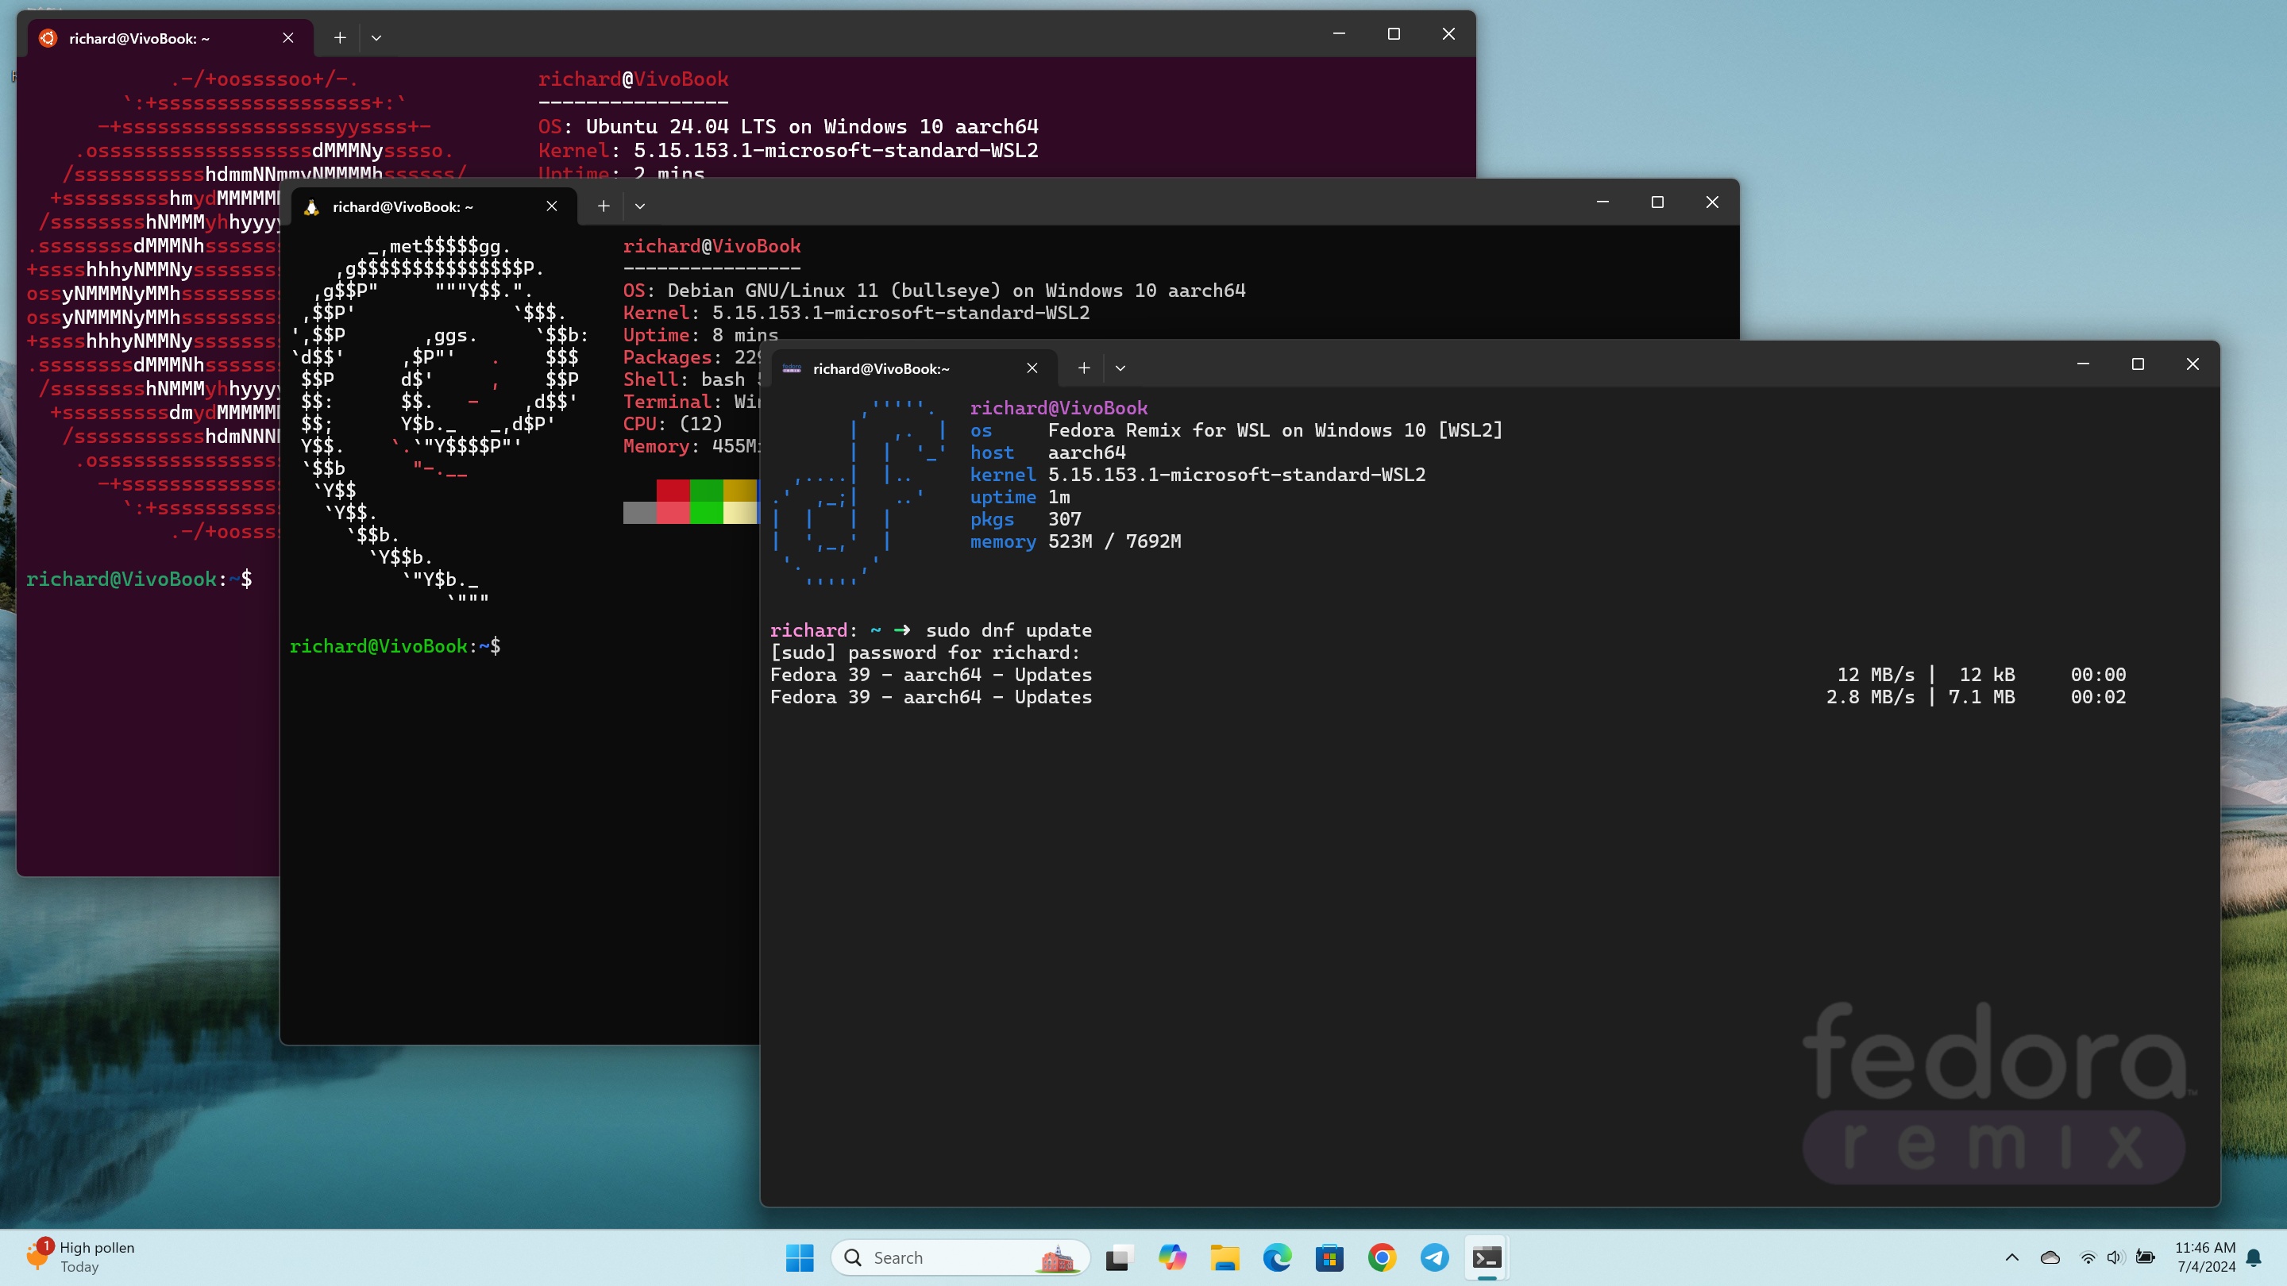2287x1286 pixels.
Task: Open Windows Terminal from the taskbar
Action: point(1487,1257)
